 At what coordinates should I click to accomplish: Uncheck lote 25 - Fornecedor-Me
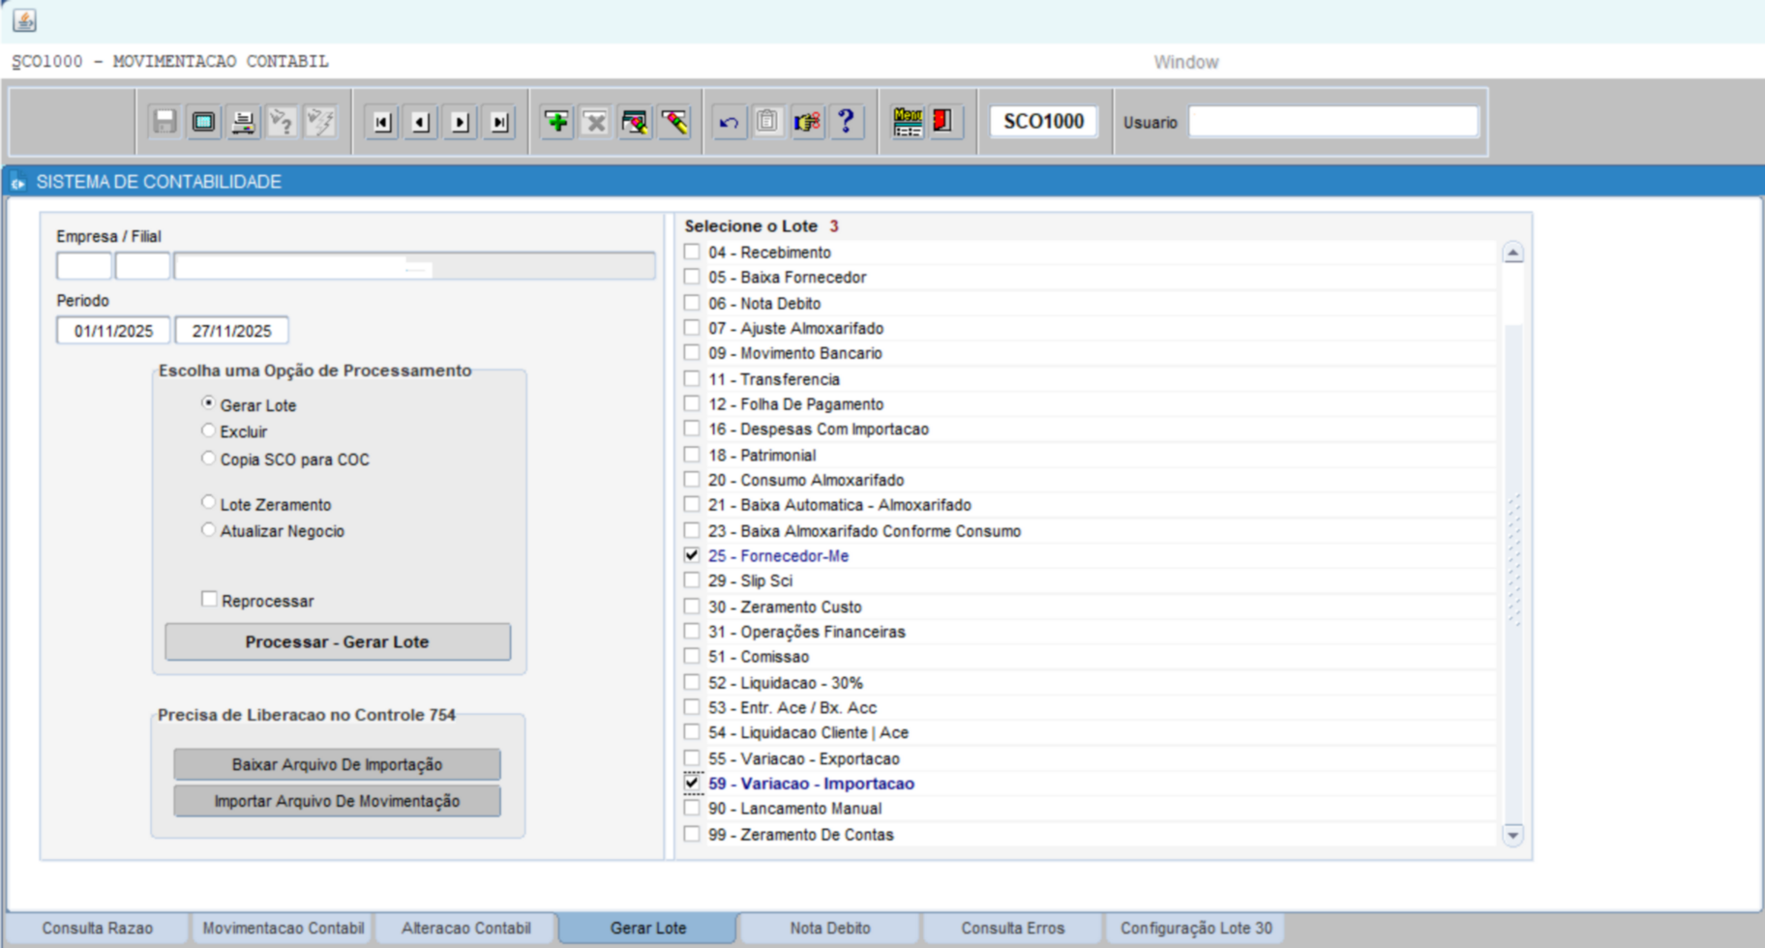click(692, 555)
